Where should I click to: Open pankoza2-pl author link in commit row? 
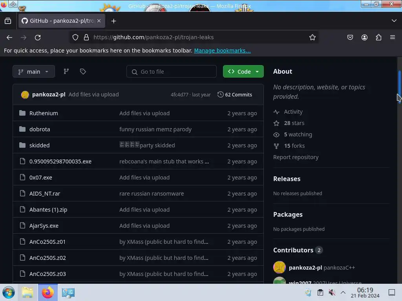pyautogui.click(x=49, y=94)
